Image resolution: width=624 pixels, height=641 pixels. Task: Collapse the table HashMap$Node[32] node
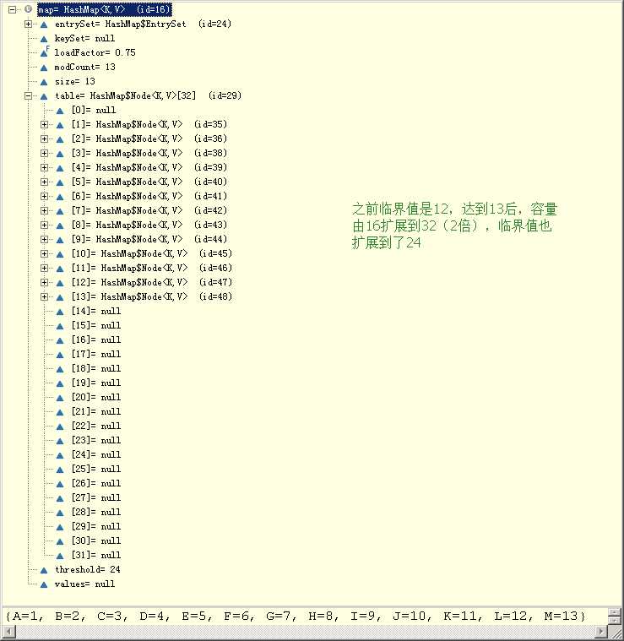click(x=28, y=96)
